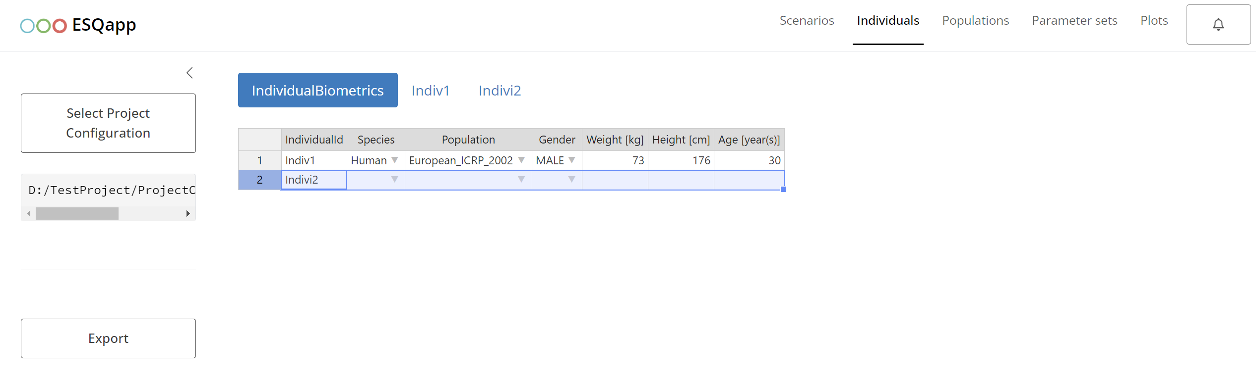Select row header 2

click(x=260, y=180)
